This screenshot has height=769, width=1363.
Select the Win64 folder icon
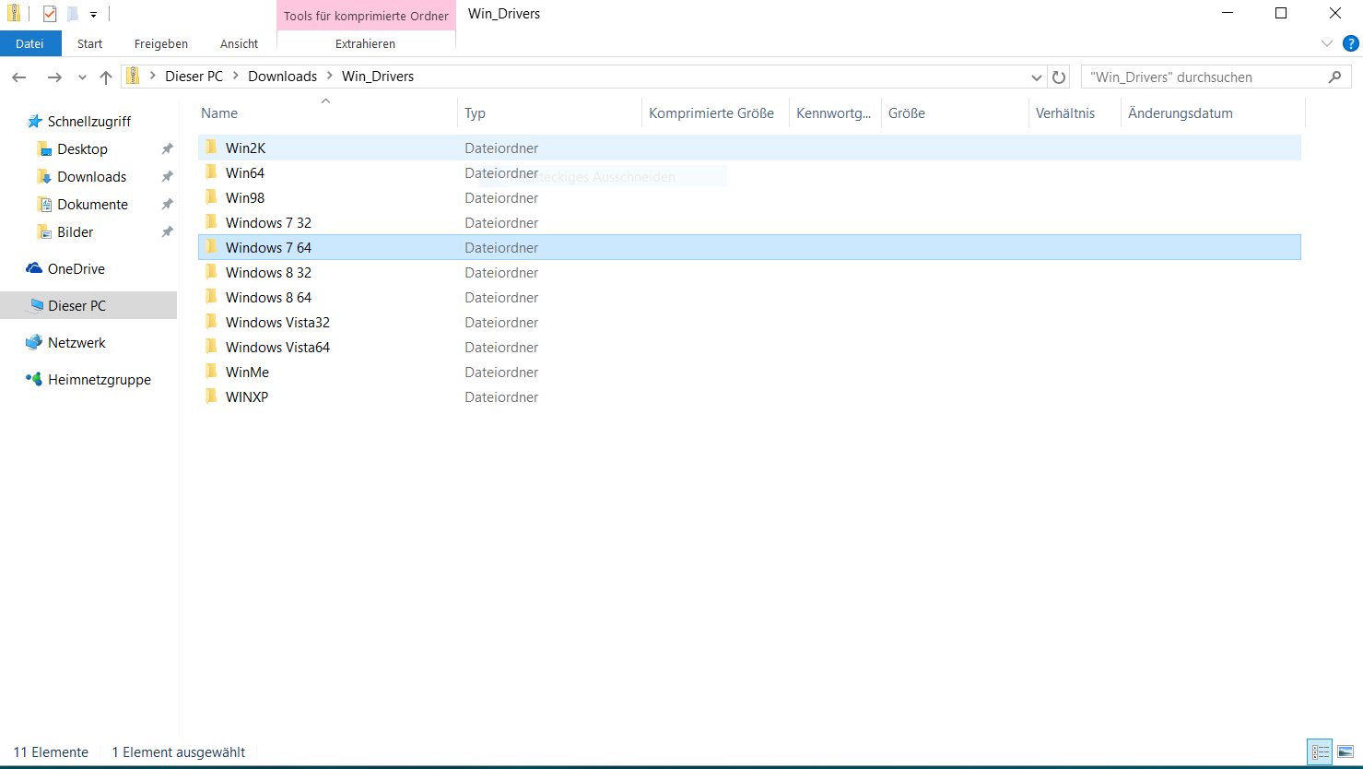[x=211, y=172]
